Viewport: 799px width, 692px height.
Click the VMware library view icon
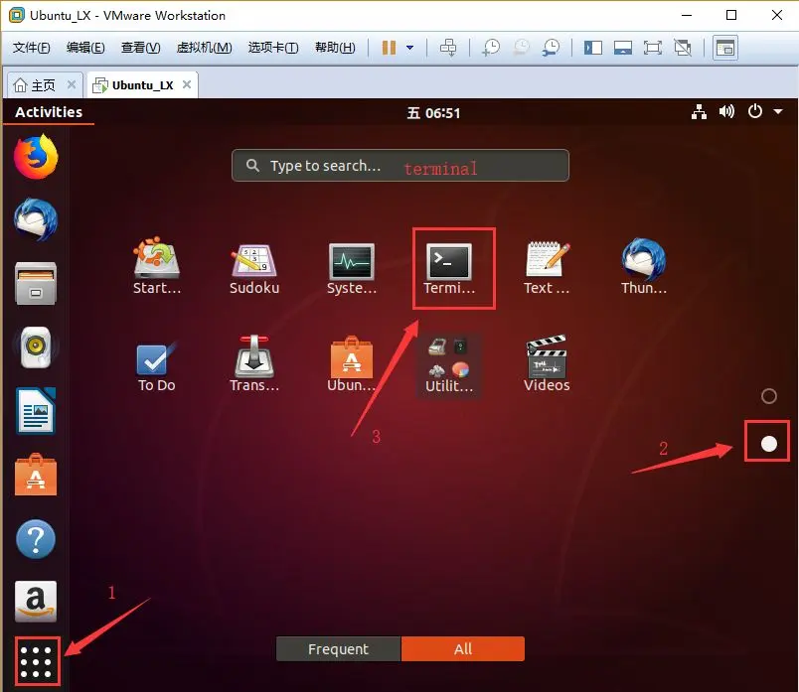(725, 49)
